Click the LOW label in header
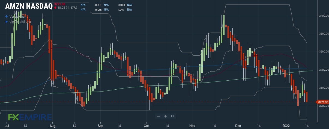The image size is (329, 129). [x=121, y=10]
